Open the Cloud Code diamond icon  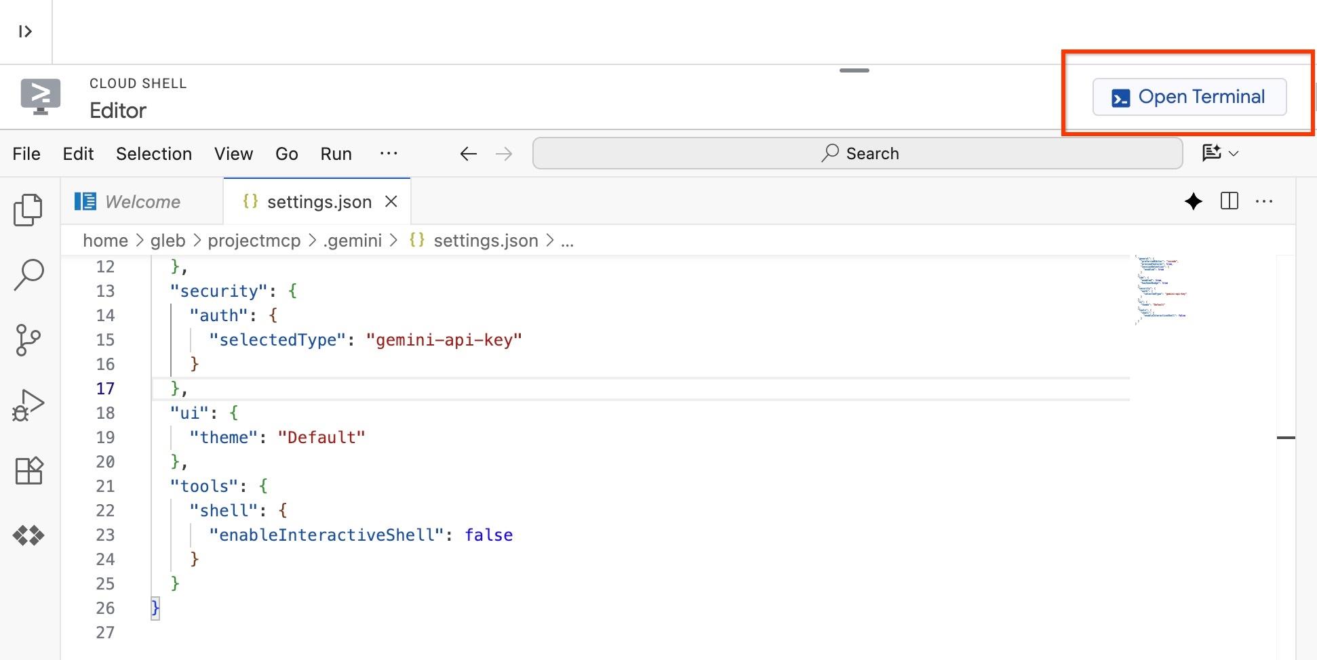[x=28, y=535]
